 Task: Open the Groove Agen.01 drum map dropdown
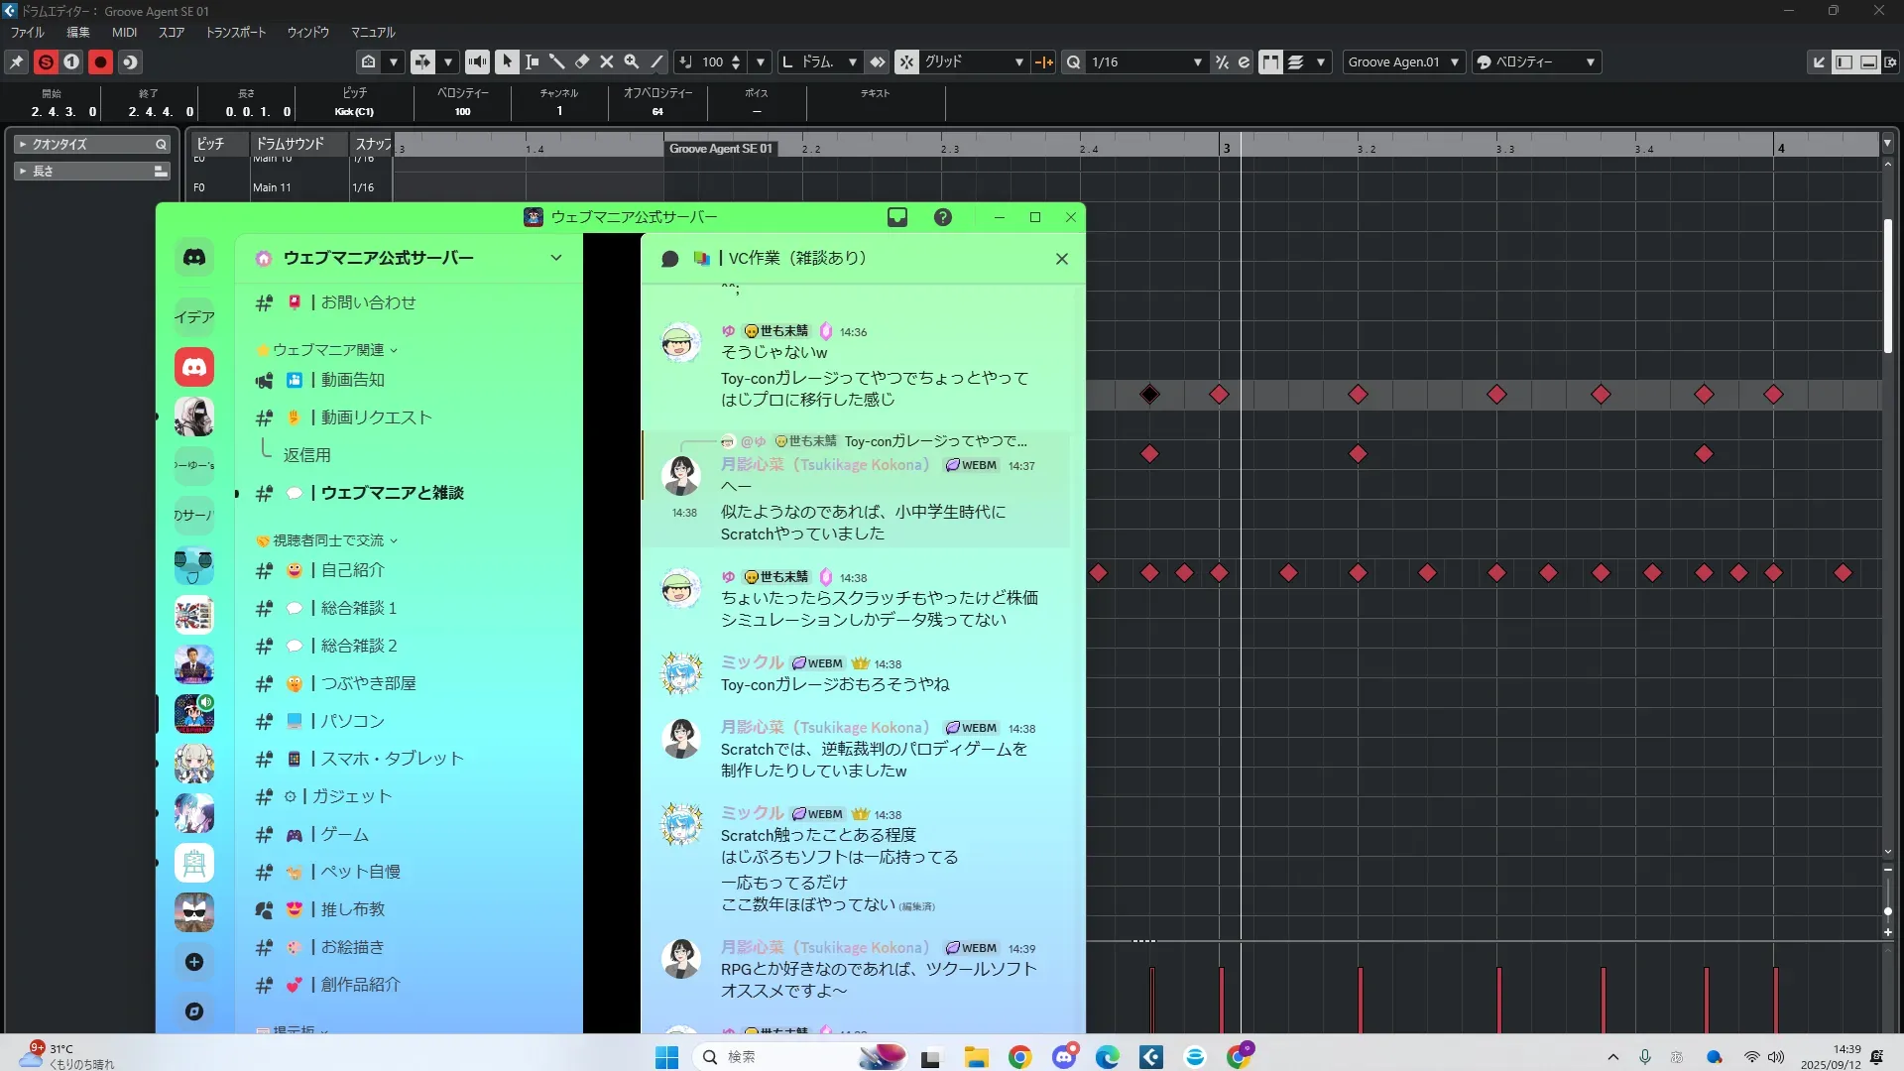pyautogui.click(x=1402, y=61)
